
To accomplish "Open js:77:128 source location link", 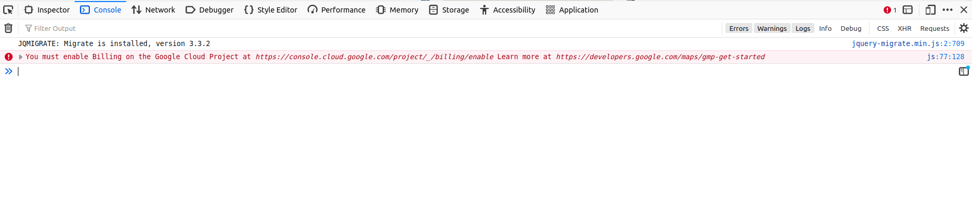I will click(x=945, y=57).
